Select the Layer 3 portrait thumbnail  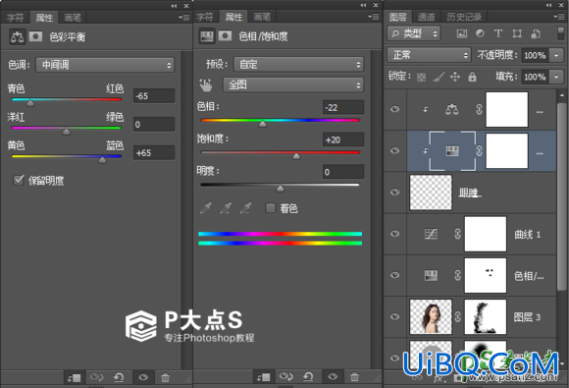pyautogui.click(x=431, y=316)
